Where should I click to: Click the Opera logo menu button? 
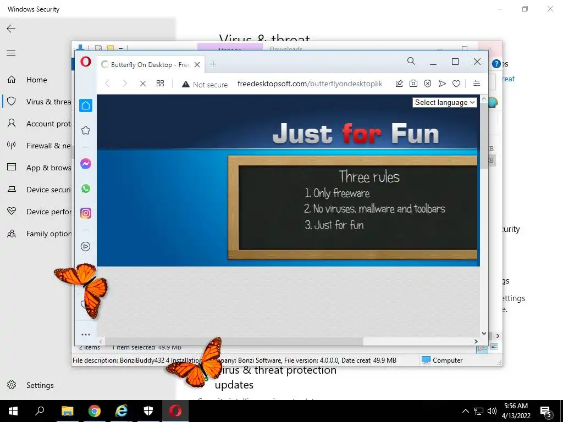point(85,62)
